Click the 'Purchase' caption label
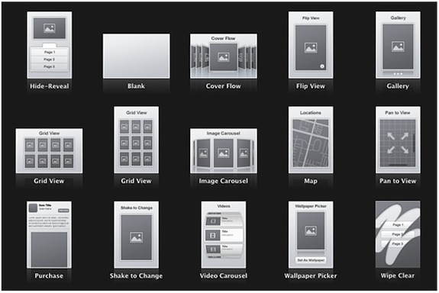The height and width of the screenshot is (293, 439). (49, 276)
